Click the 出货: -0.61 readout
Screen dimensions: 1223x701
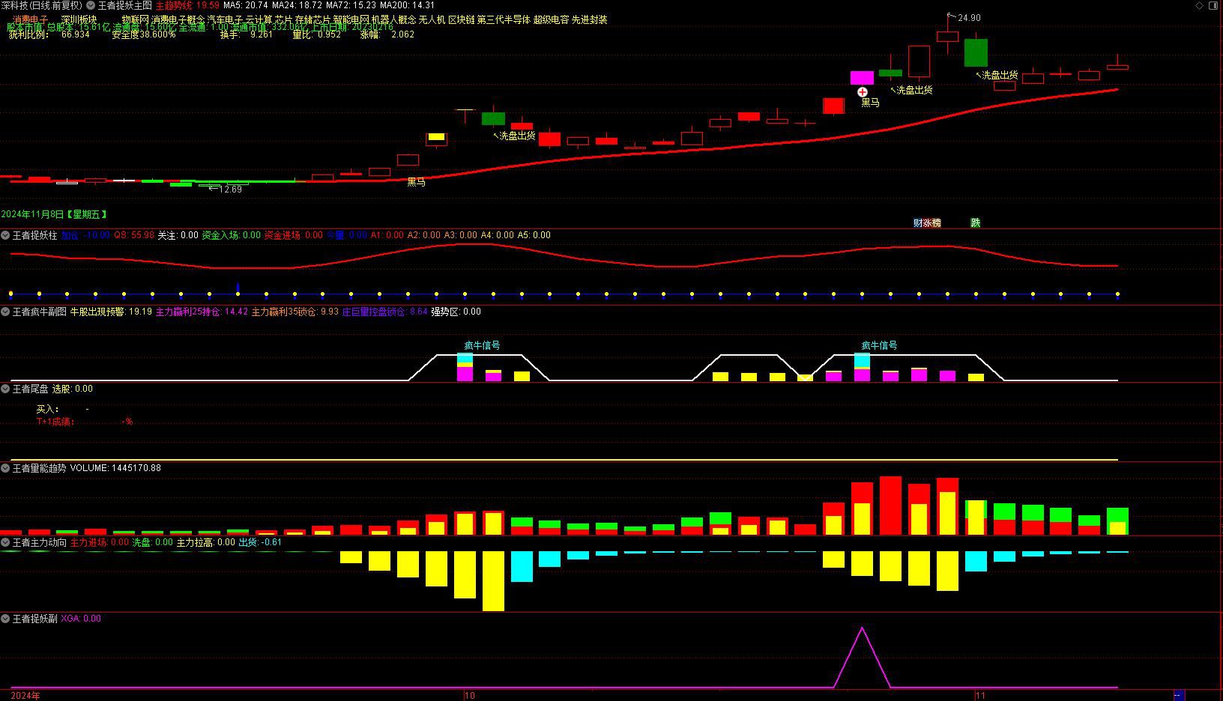pos(260,542)
